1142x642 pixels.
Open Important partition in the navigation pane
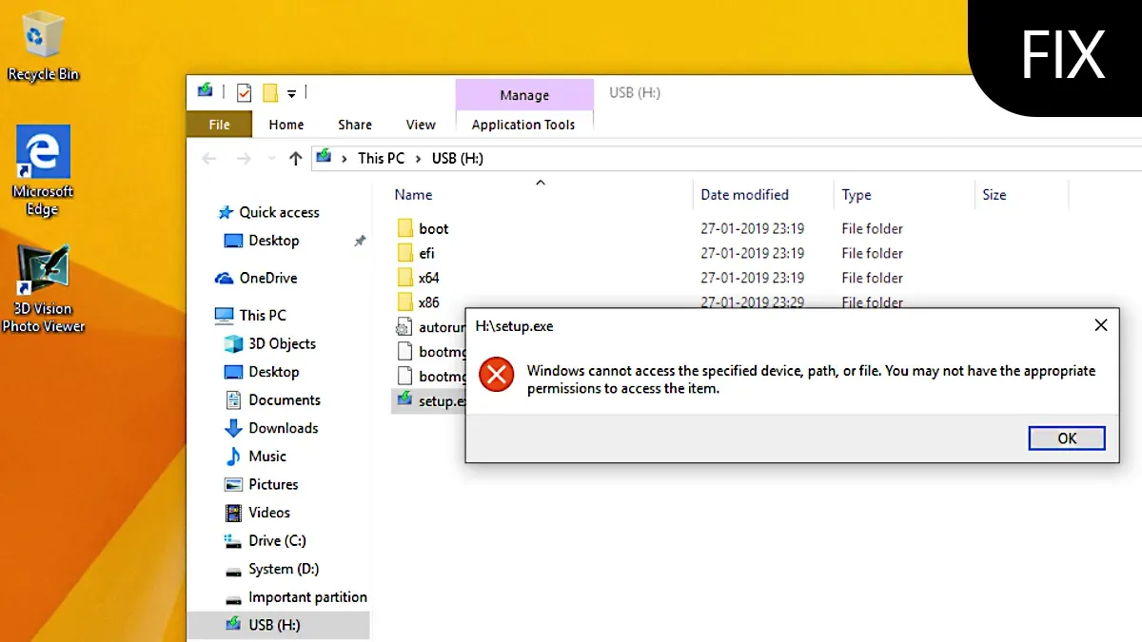coord(296,597)
